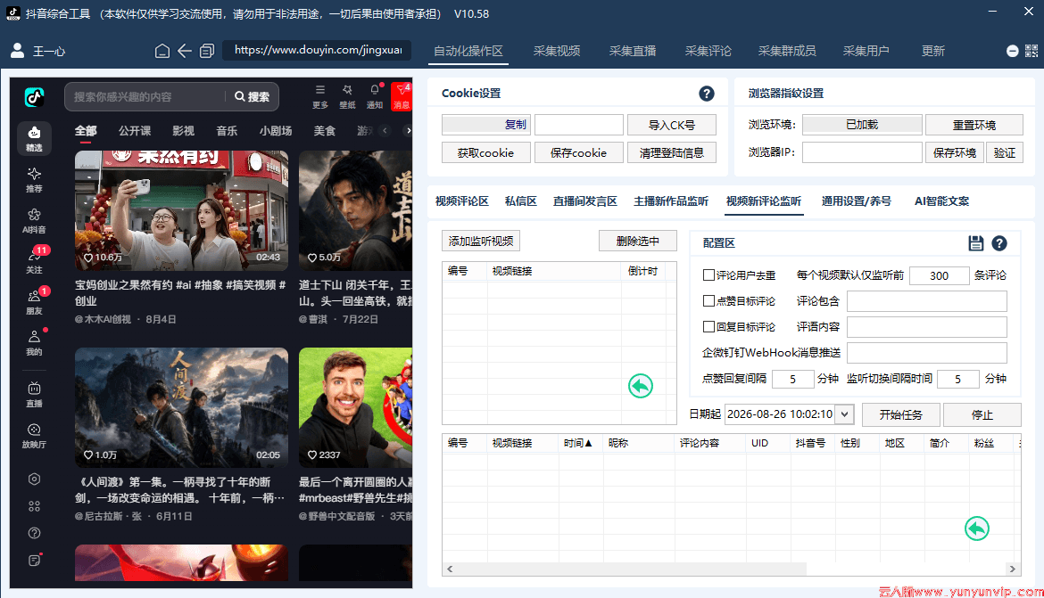Open the 配置区 help question mark
The height and width of the screenshot is (598, 1044).
(998, 243)
